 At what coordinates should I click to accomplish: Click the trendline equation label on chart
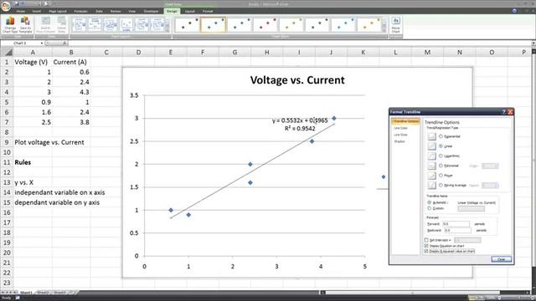[x=300, y=120]
